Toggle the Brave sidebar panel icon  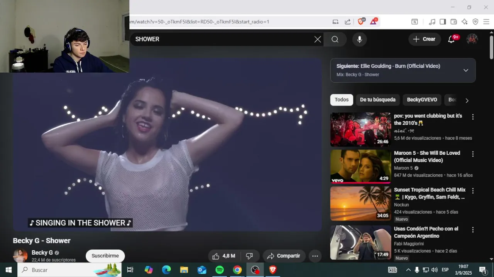tap(443, 22)
